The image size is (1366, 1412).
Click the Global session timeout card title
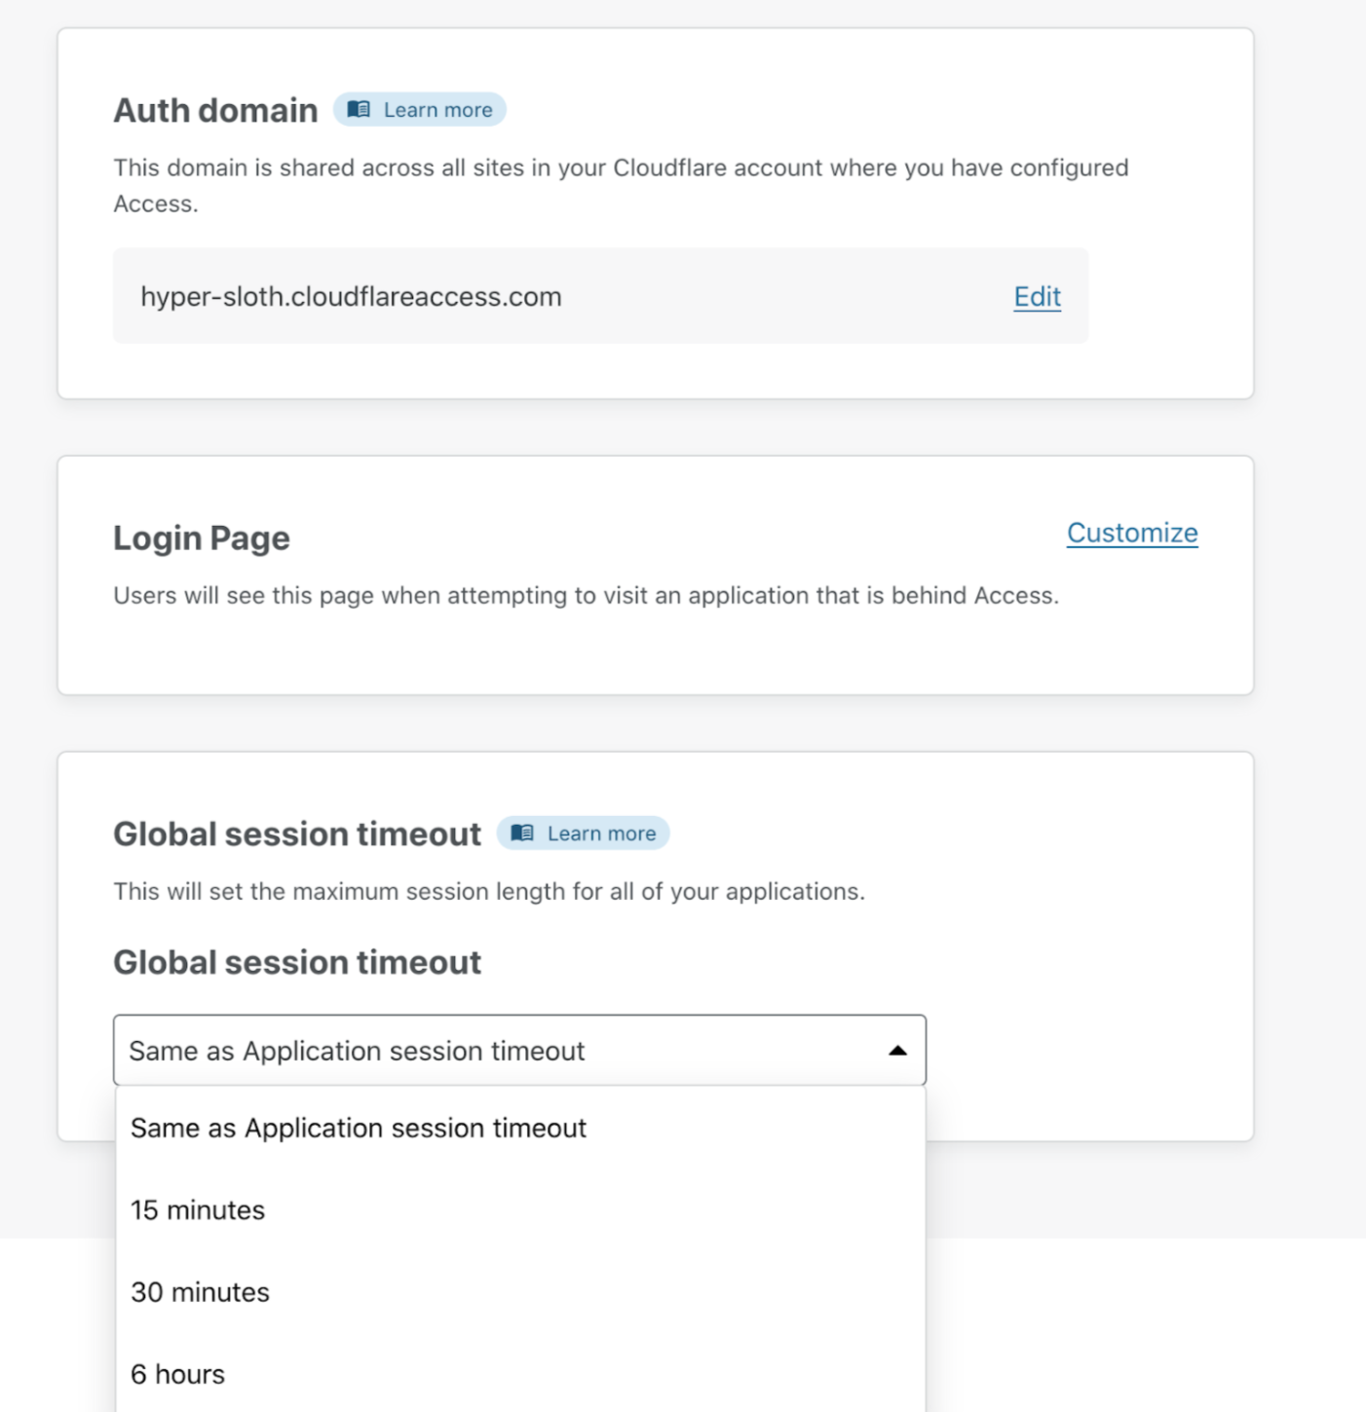(x=297, y=835)
